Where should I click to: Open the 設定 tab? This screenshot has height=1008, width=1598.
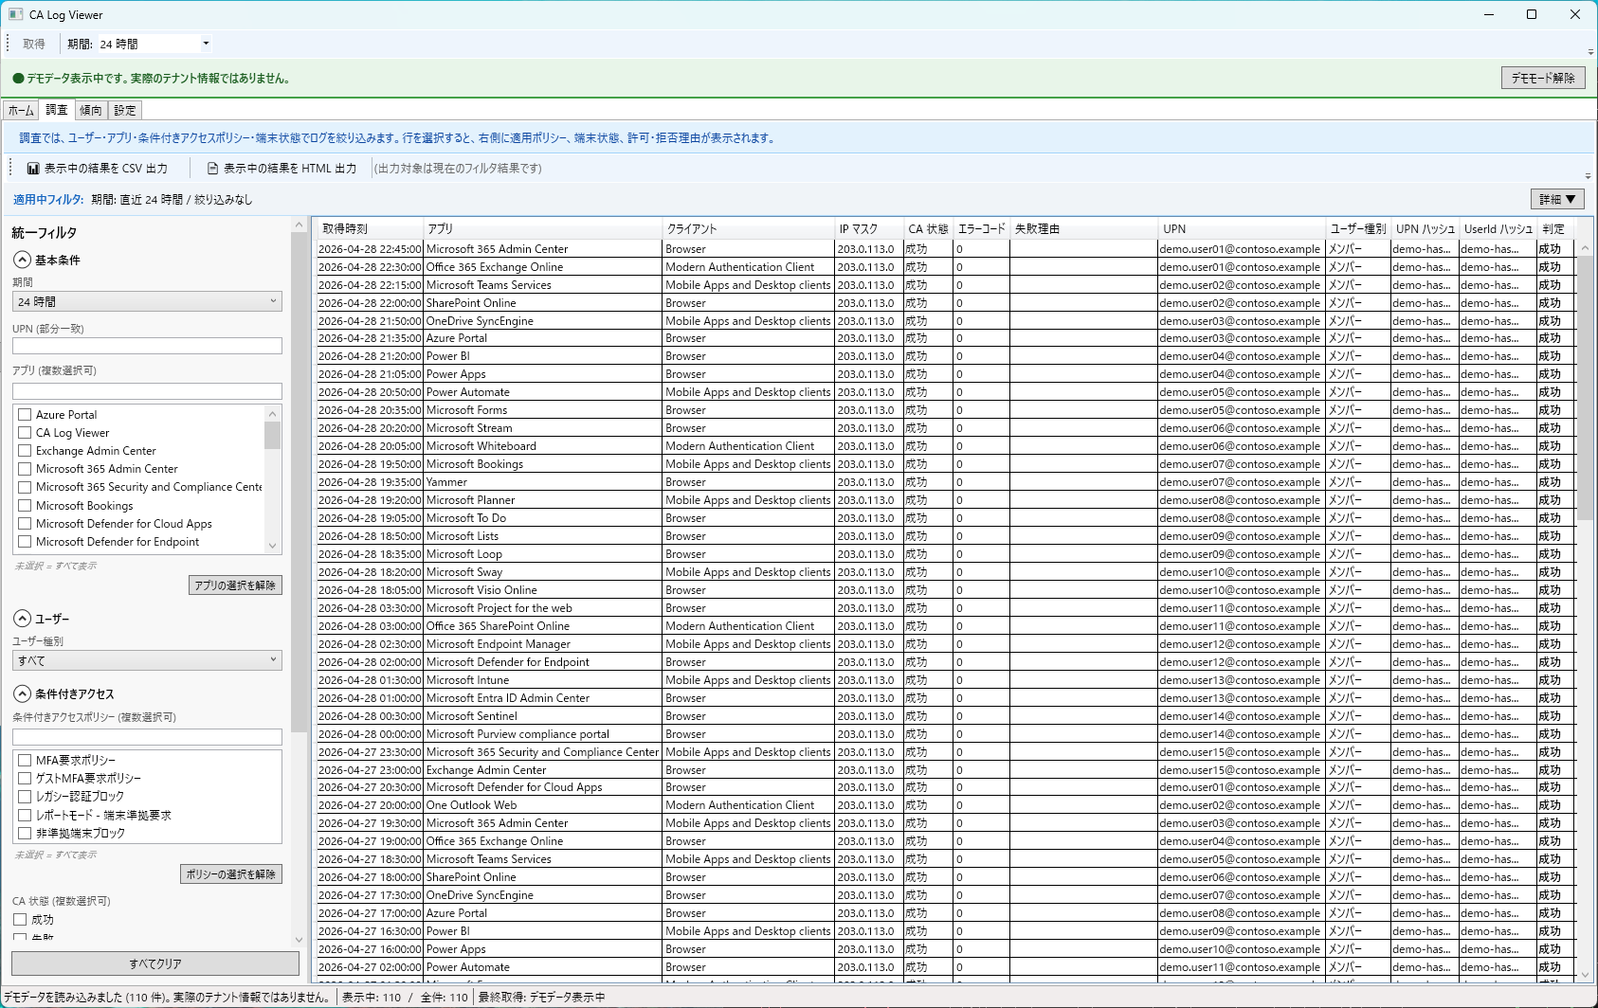[125, 110]
